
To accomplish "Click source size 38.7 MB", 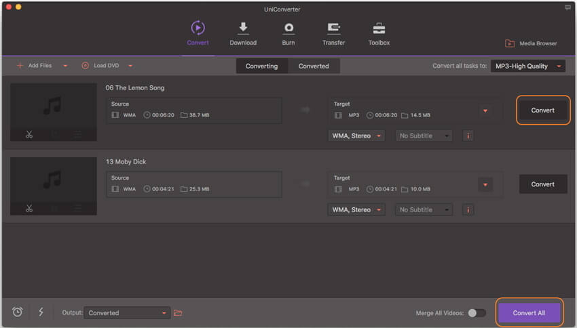I will [x=199, y=115].
